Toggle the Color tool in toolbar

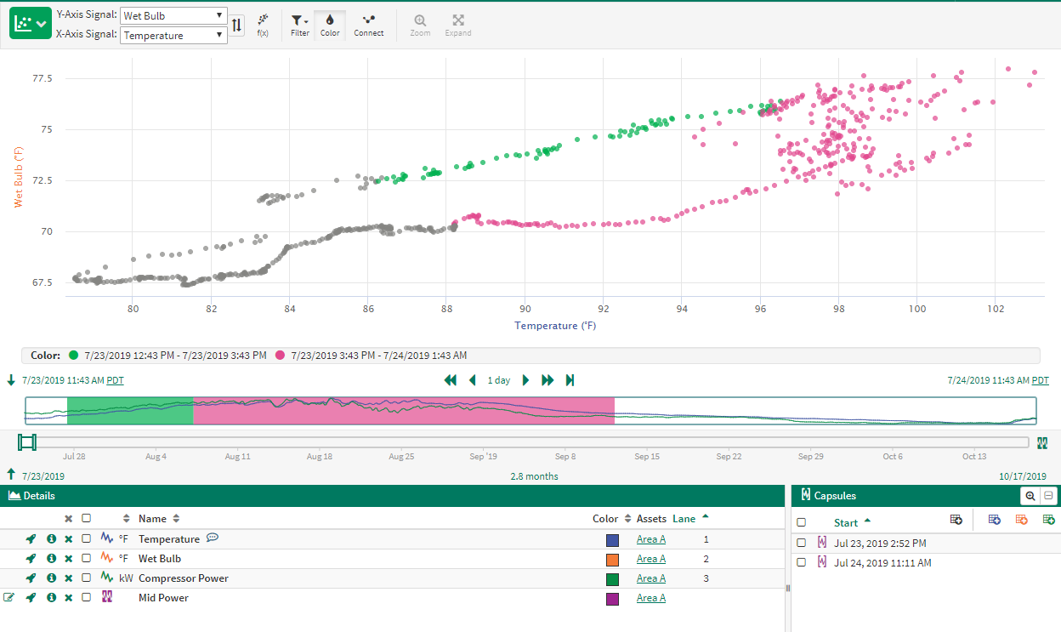click(x=330, y=25)
